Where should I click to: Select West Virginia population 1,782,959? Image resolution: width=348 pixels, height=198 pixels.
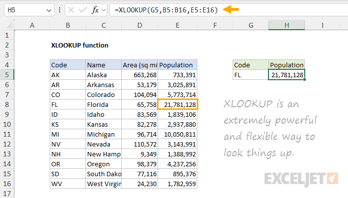coord(177,184)
